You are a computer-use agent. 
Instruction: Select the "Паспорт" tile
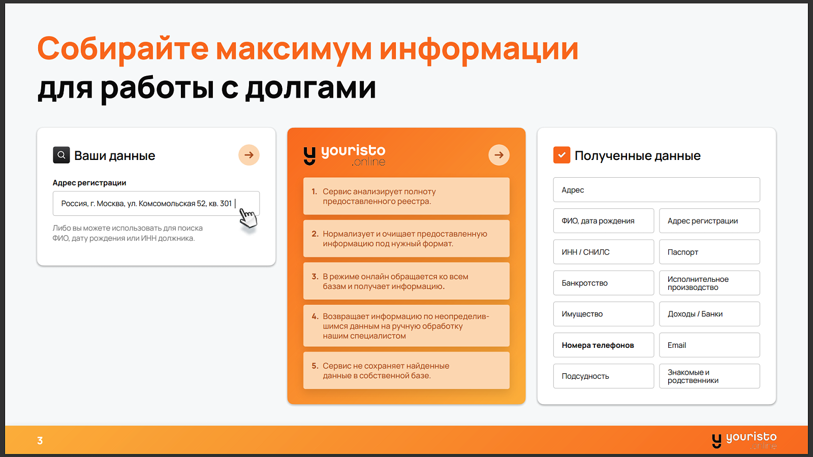pyautogui.click(x=709, y=252)
